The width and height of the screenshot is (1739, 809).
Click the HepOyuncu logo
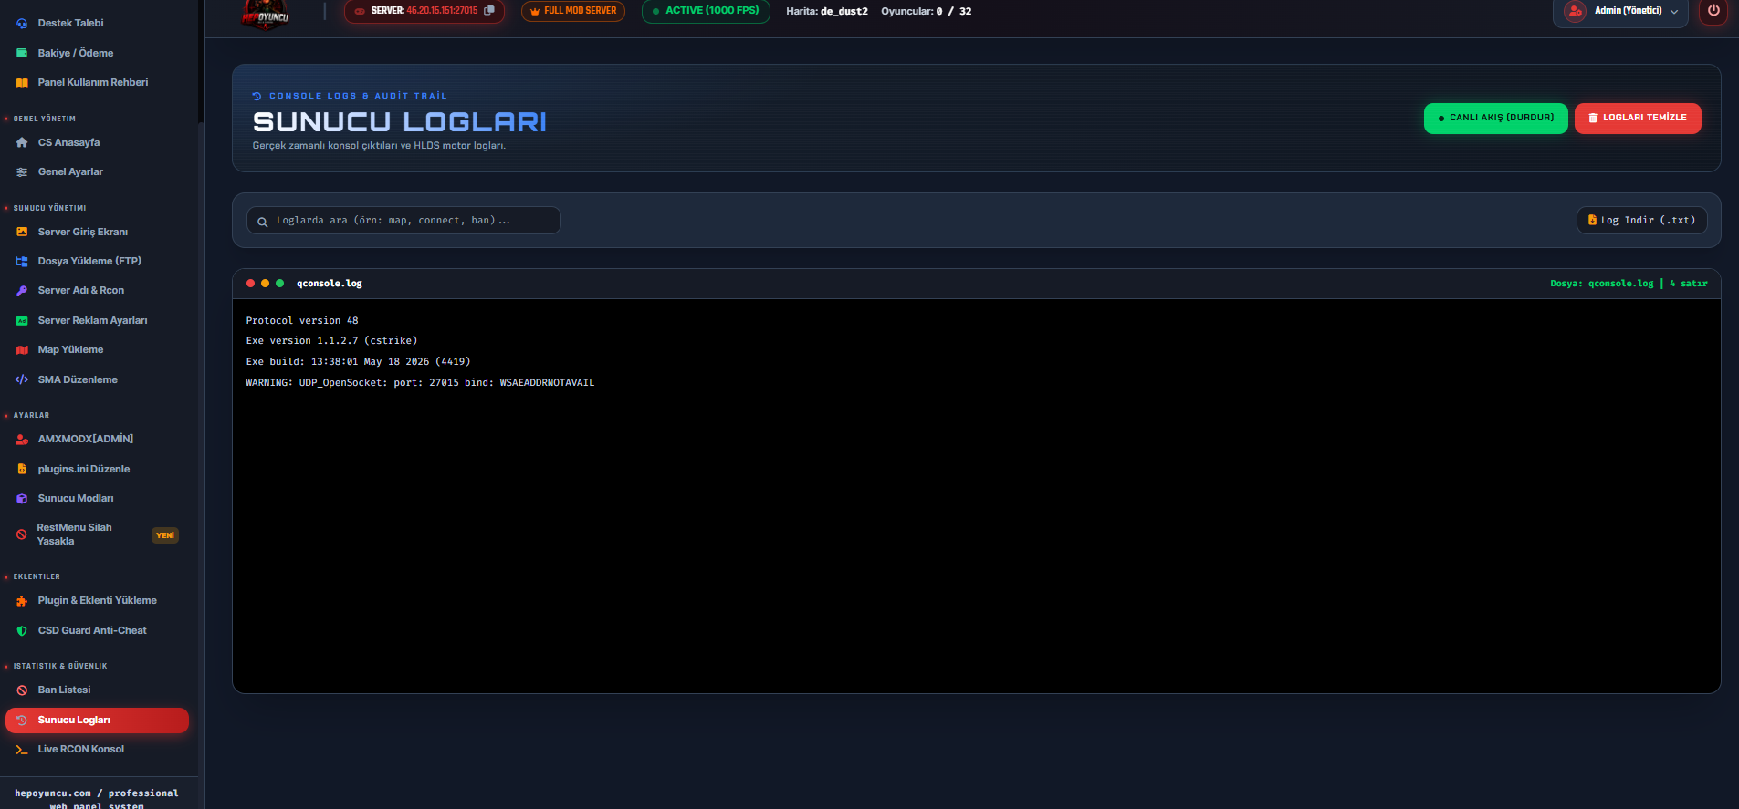point(266,15)
